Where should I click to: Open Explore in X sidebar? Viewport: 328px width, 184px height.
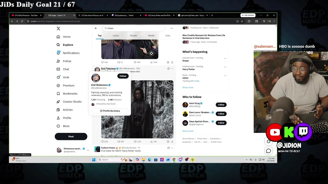coord(65,45)
